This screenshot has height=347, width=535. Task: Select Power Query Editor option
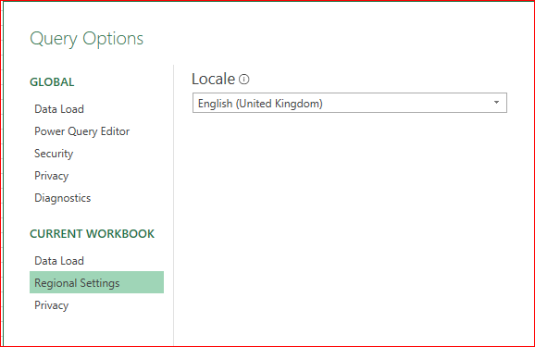(81, 131)
